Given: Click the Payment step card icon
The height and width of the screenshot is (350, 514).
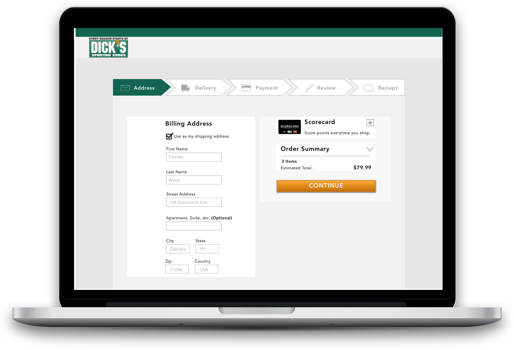Looking at the screenshot, I should click(x=246, y=87).
